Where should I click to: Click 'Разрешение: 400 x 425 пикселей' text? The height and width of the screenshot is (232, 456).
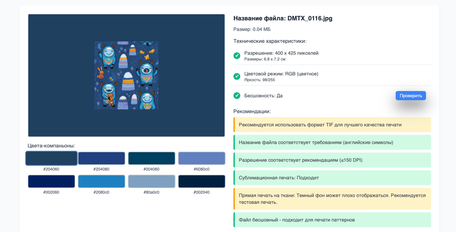281,53
